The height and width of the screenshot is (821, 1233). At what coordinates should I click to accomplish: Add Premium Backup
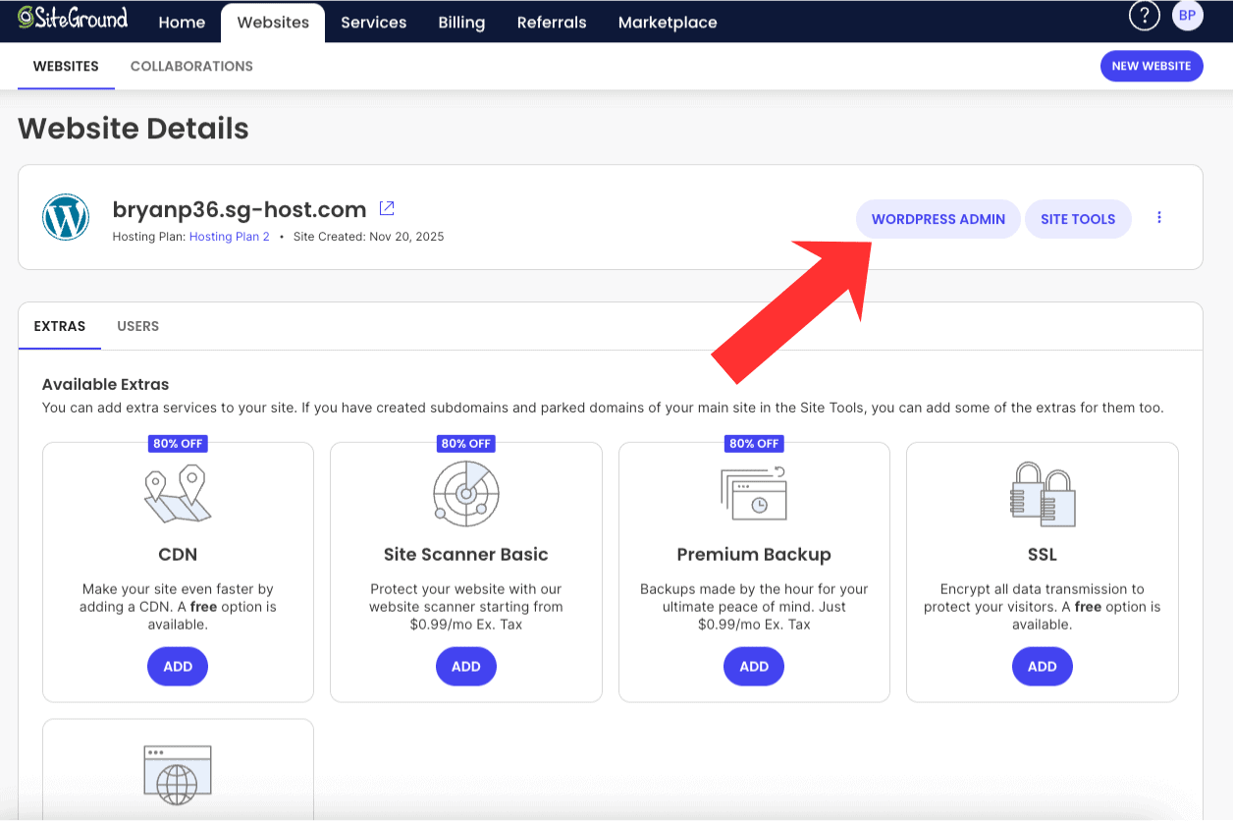coord(754,666)
